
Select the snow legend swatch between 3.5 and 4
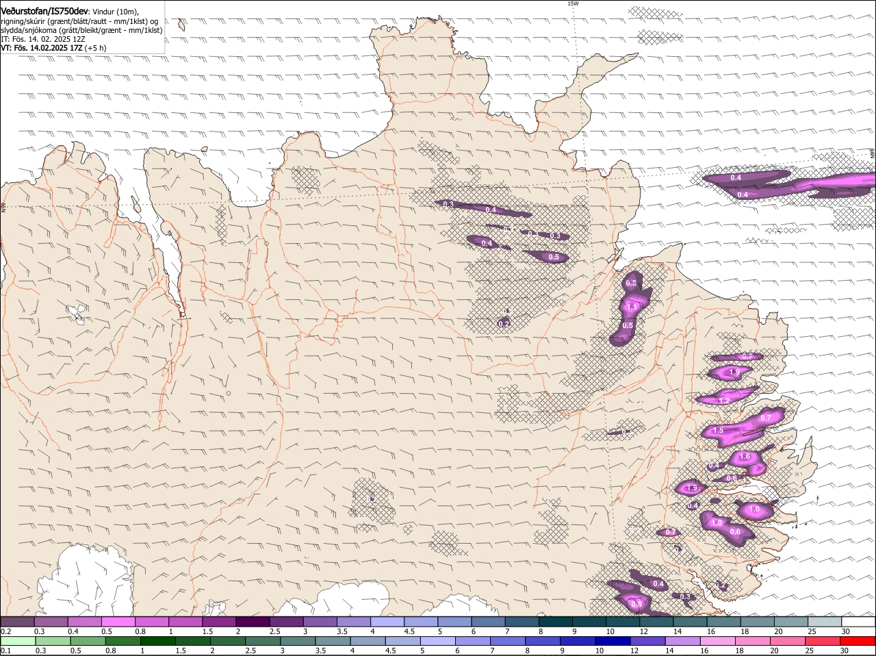(353, 622)
